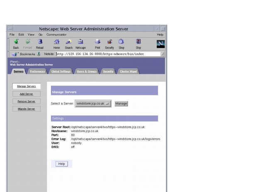
Task: Expand the Netsite URL history dropdown
Action: point(162,54)
